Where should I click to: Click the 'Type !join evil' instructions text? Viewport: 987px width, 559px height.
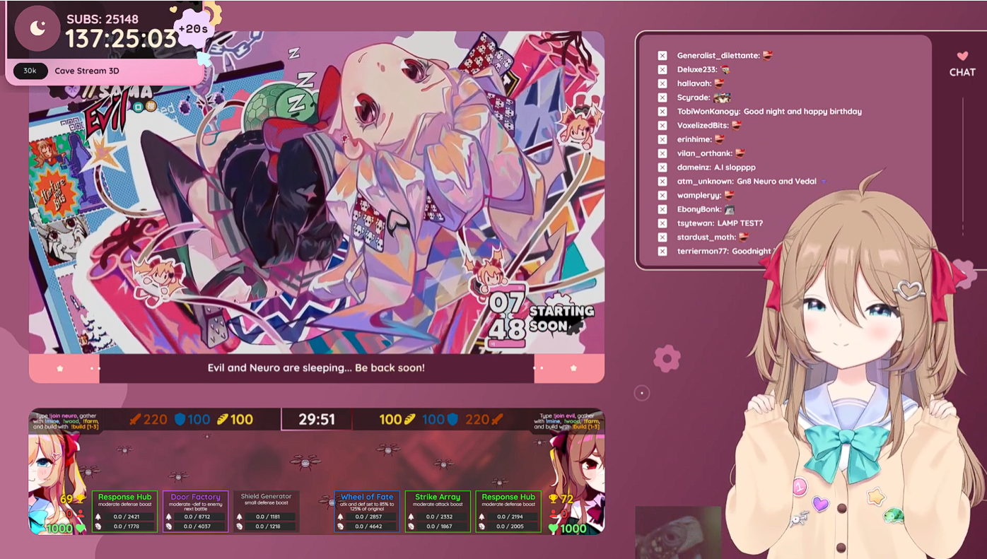(x=567, y=421)
